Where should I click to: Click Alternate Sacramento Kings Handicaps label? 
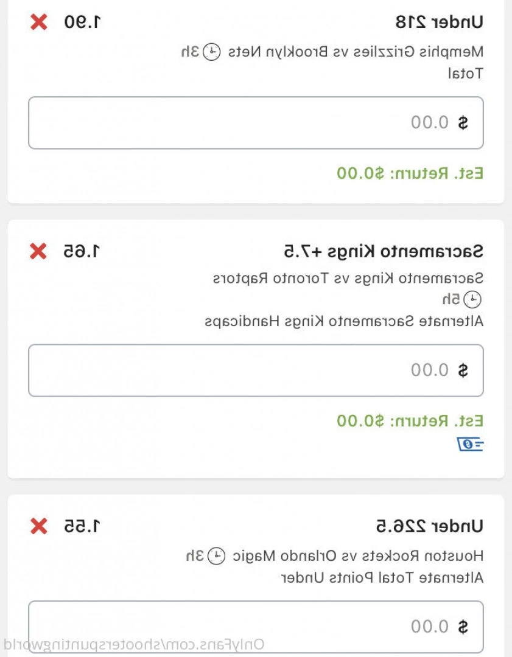[x=344, y=321]
